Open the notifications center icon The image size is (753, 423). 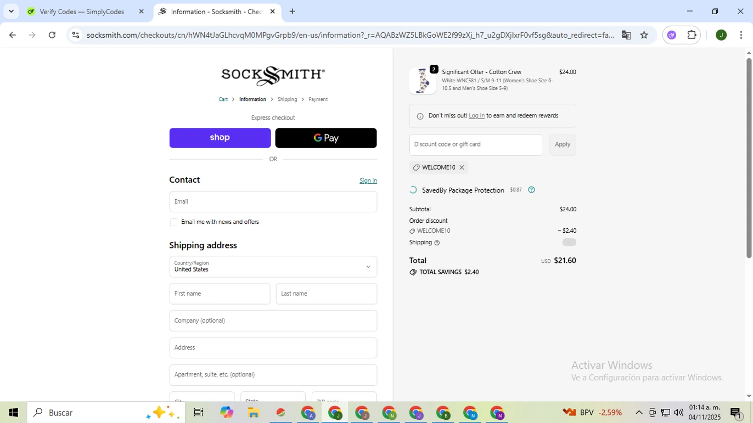tap(736, 412)
